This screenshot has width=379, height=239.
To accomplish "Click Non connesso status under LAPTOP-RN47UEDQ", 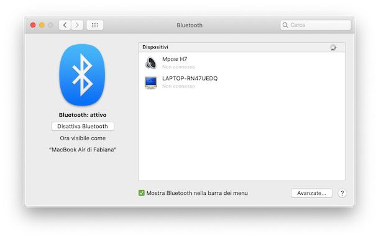I will [x=178, y=86].
